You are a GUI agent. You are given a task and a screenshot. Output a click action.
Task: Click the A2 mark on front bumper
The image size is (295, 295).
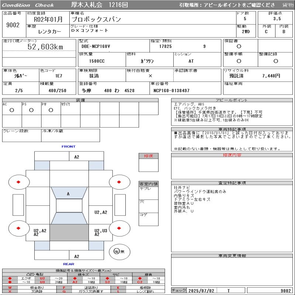point(77,157)
